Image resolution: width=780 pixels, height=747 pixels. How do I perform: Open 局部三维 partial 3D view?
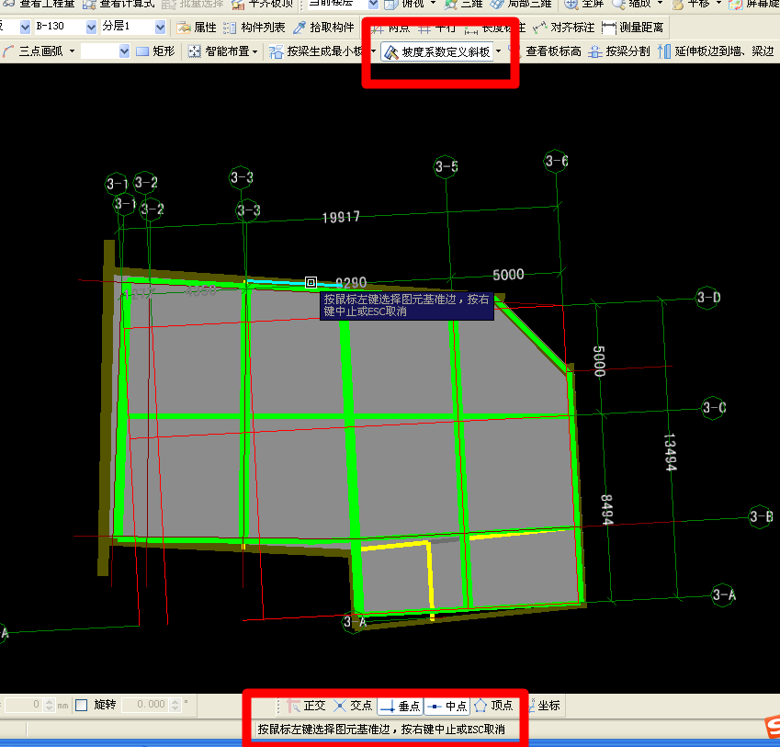(x=521, y=4)
